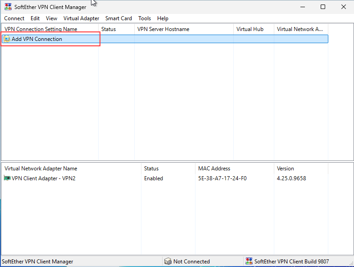Click the Not Connected status icon
This screenshot has height=267, width=354.
[x=168, y=261]
